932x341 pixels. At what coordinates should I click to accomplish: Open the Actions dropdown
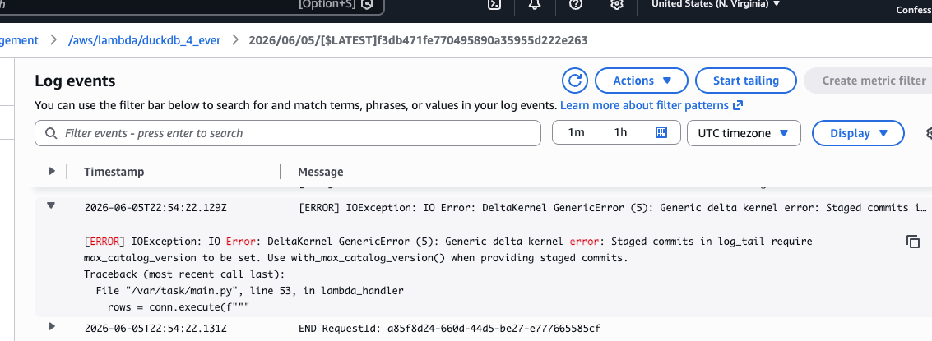pyautogui.click(x=642, y=81)
